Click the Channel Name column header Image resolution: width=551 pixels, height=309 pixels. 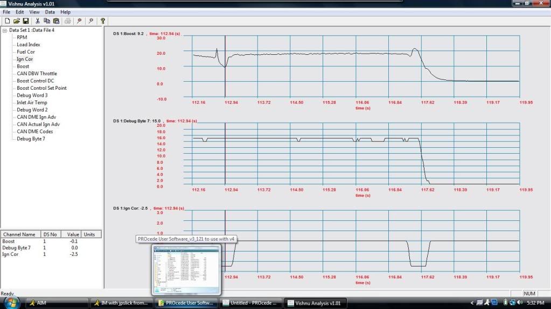pos(20,235)
